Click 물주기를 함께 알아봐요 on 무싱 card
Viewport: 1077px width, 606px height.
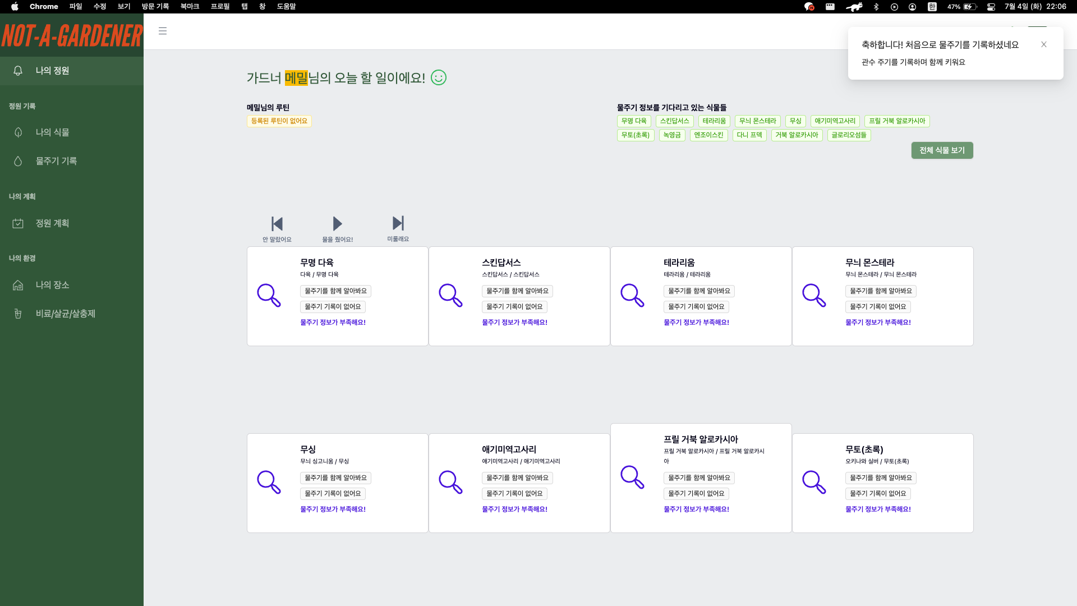pos(335,478)
